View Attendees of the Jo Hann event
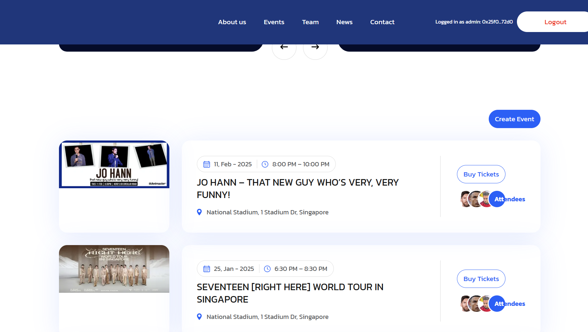Viewport: 588px width, 332px height. tap(510, 199)
